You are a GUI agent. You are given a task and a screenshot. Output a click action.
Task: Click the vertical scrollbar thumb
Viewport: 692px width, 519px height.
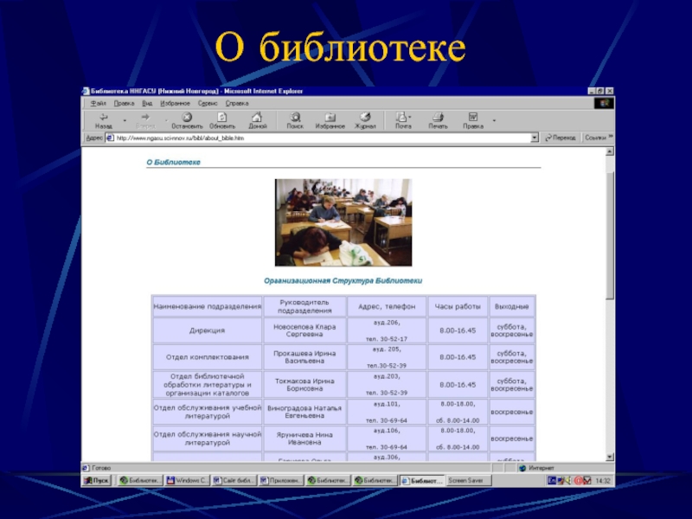(x=610, y=236)
